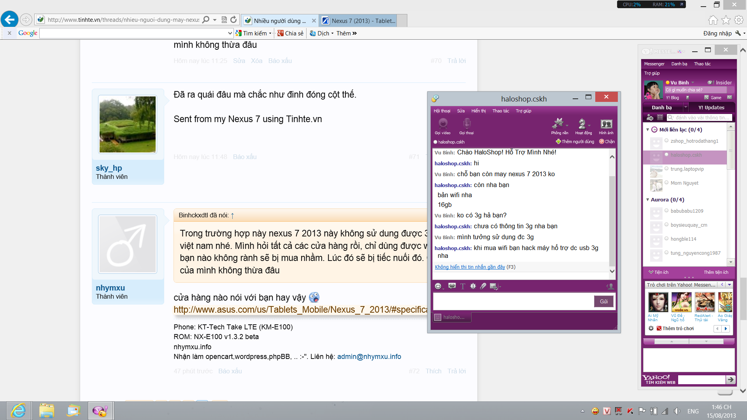Open the text format T icon
Viewport: 747px width, 420px height.
tap(463, 286)
